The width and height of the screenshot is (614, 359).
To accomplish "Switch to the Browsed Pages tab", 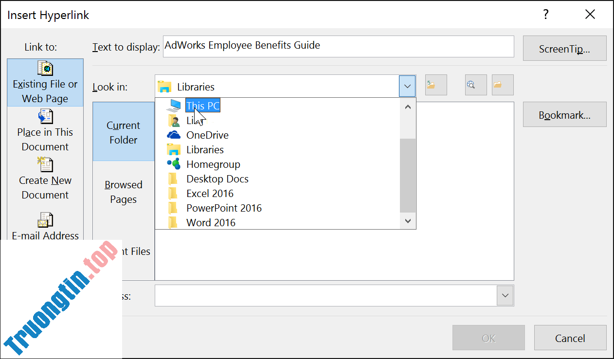I will point(123,192).
